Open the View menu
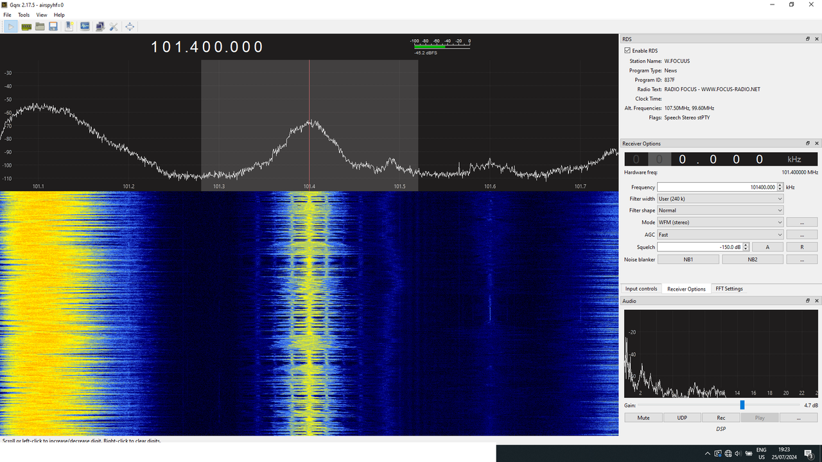 point(42,15)
